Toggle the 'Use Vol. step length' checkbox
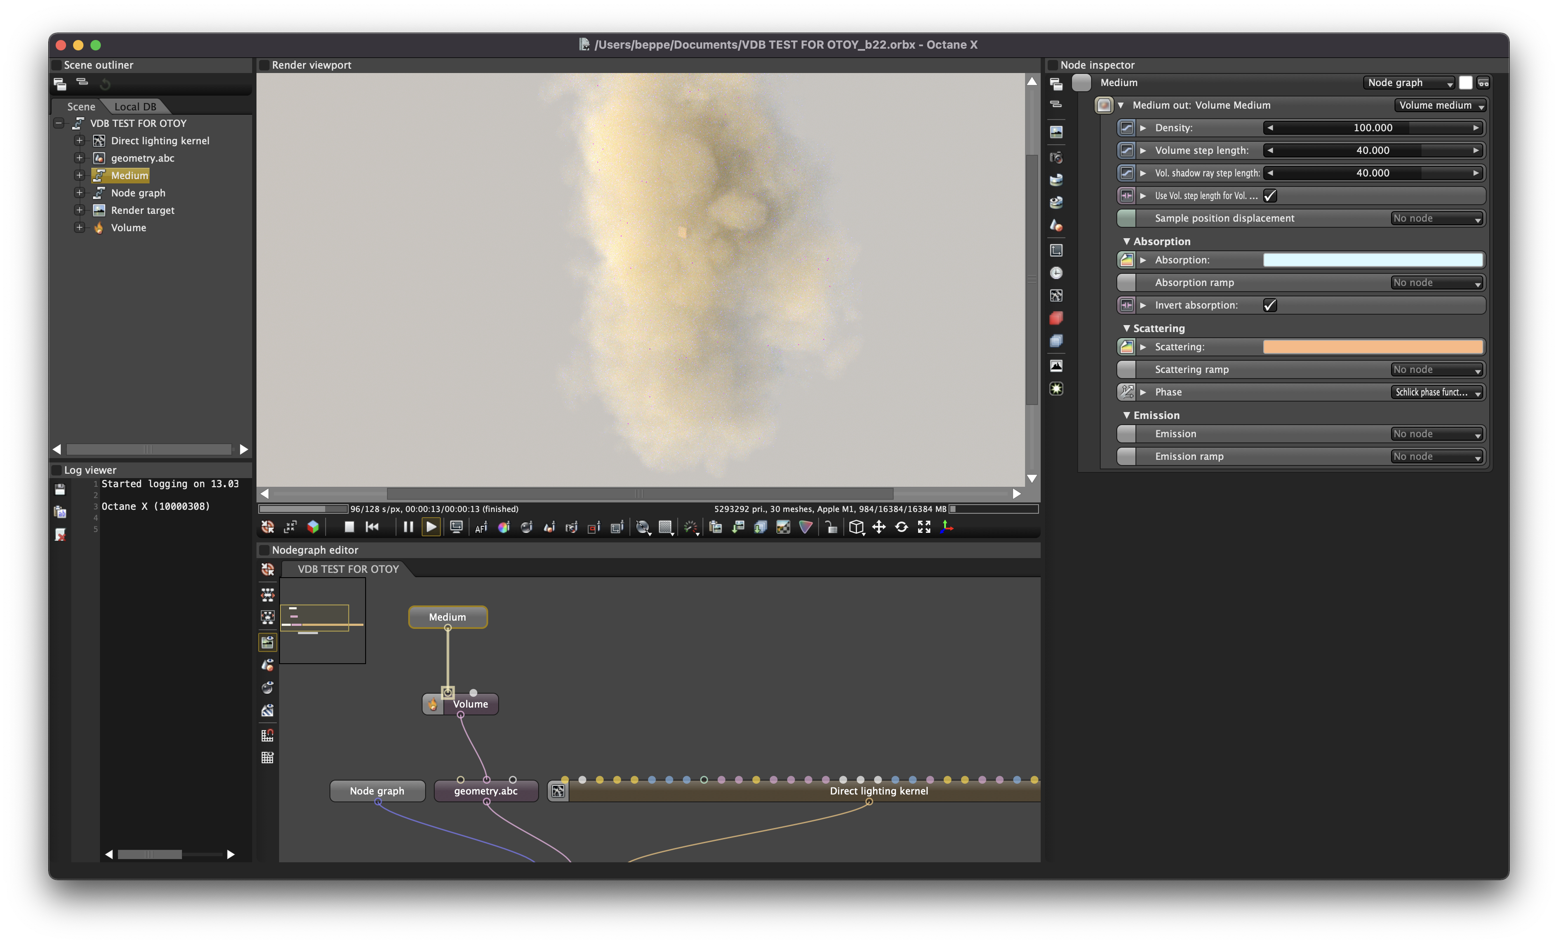1558x944 pixels. pyautogui.click(x=1270, y=196)
